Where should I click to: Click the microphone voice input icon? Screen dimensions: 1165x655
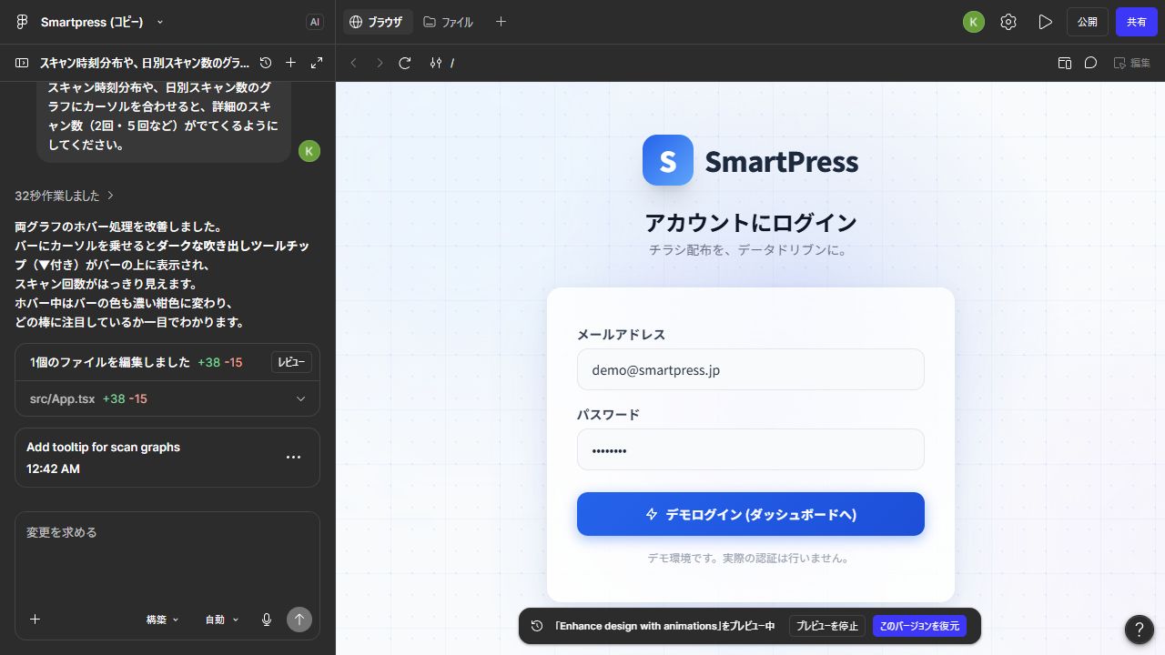click(267, 620)
